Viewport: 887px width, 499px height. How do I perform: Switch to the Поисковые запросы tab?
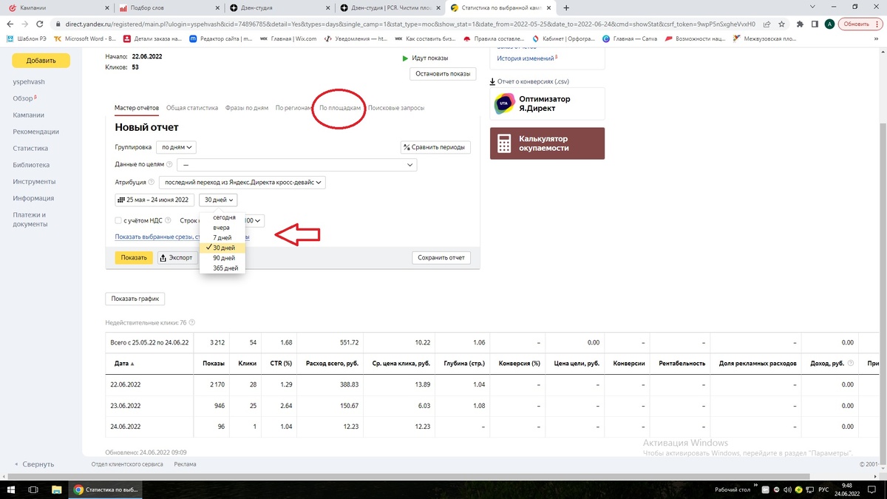tap(396, 108)
